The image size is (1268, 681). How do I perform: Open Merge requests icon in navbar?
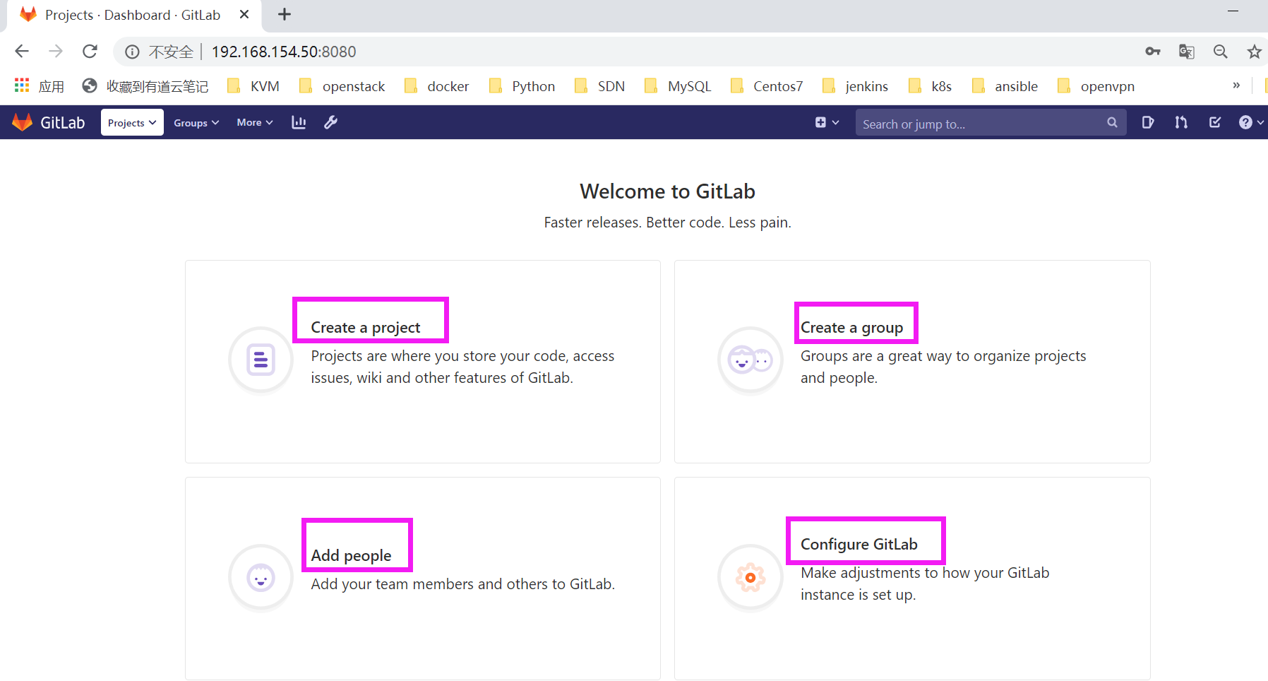point(1181,122)
